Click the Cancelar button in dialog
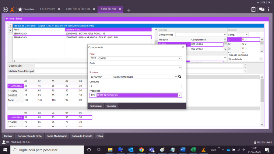The image size is (274, 154). (111, 106)
